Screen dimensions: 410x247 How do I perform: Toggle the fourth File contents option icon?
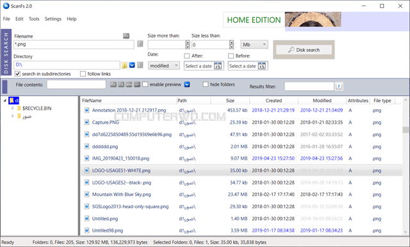tap(137, 84)
